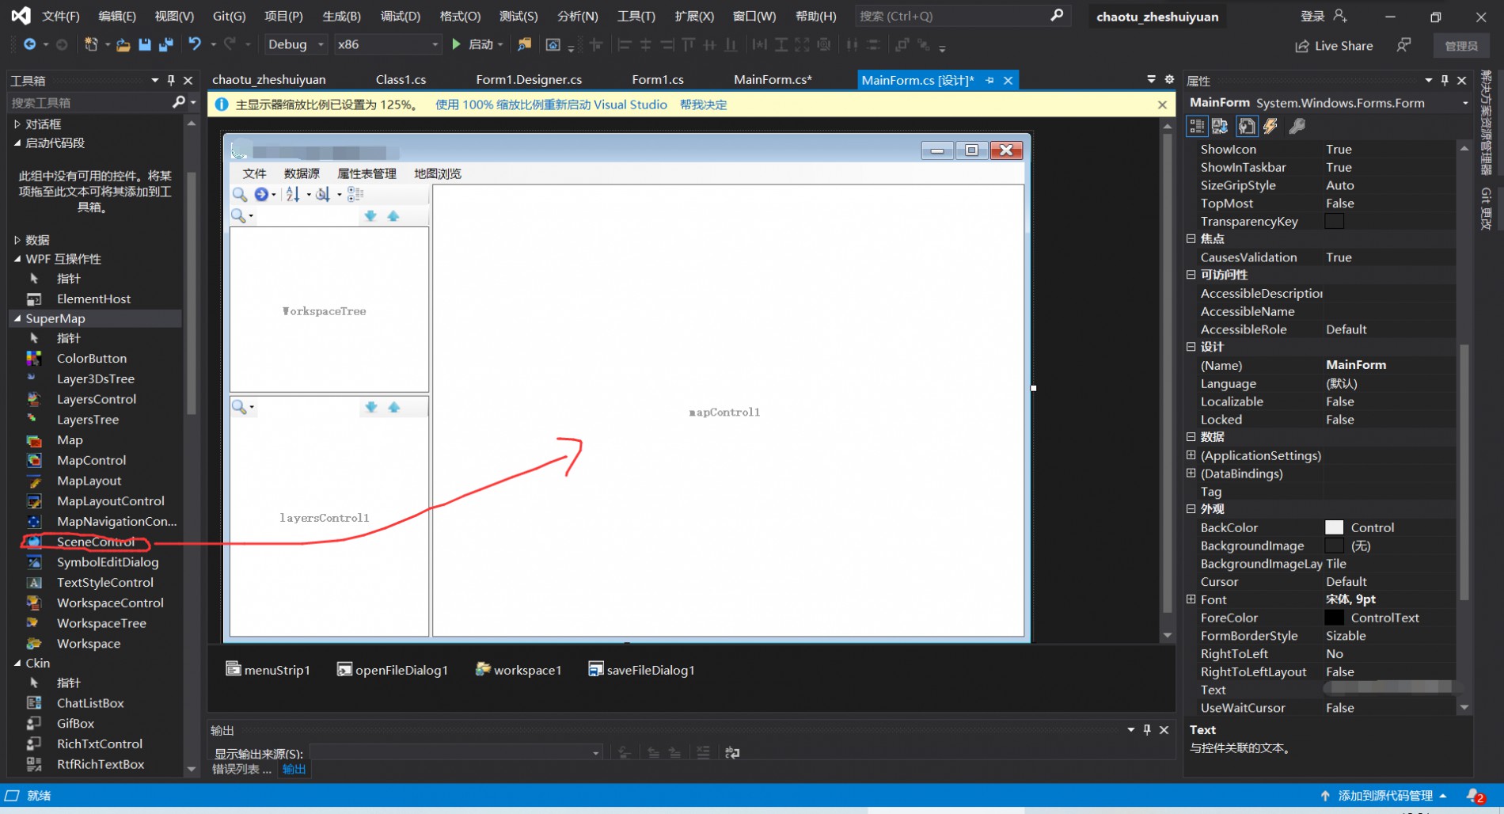
Task: Open Property Pages wrench icon
Action: (1297, 126)
